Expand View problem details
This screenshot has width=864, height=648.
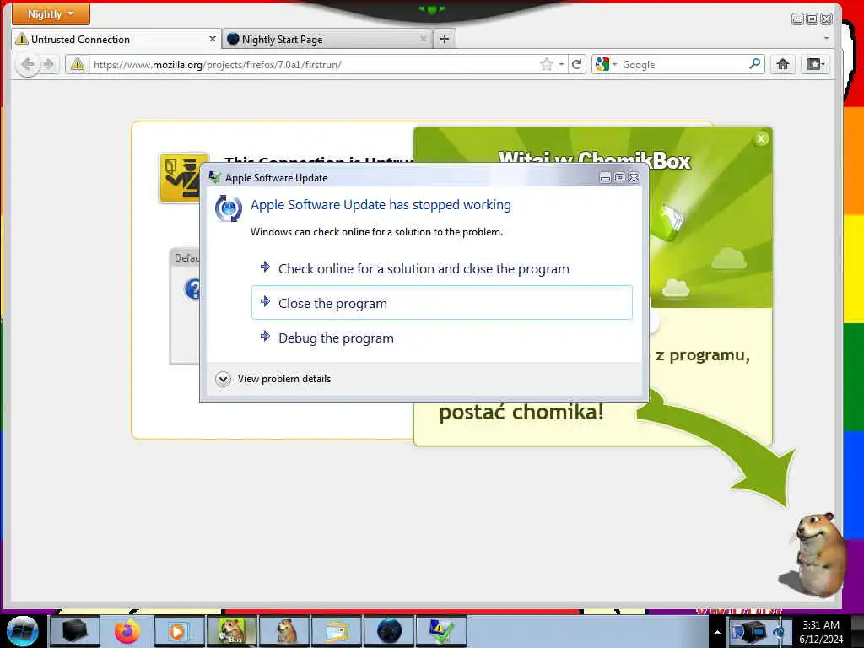click(x=273, y=379)
